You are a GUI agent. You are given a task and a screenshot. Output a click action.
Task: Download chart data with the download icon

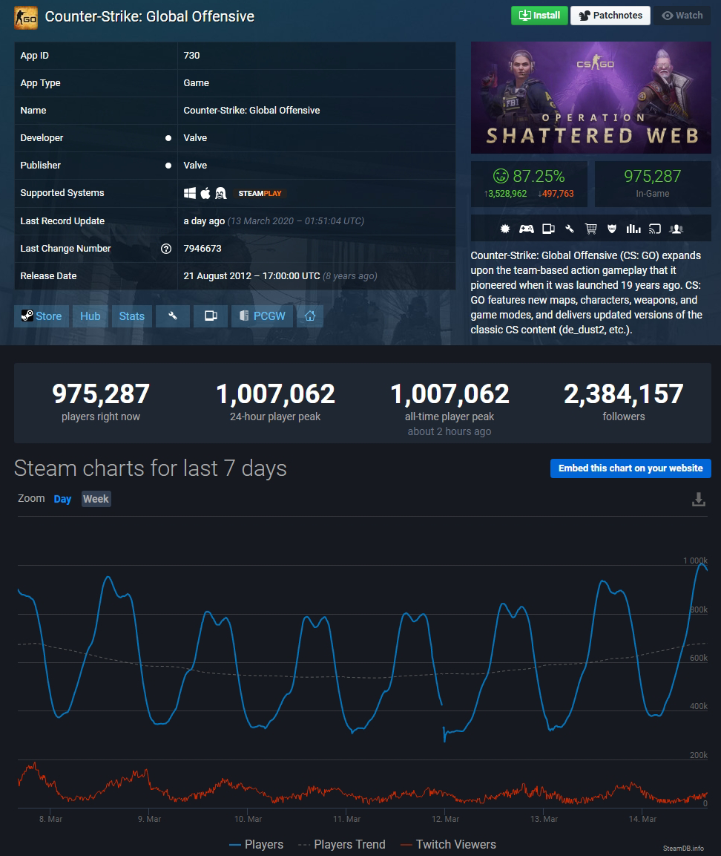[x=698, y=500]
